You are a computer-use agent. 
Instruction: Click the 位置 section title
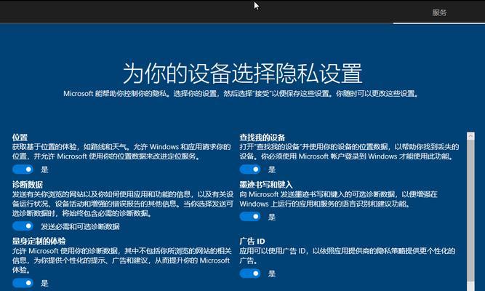pos(20,137)
